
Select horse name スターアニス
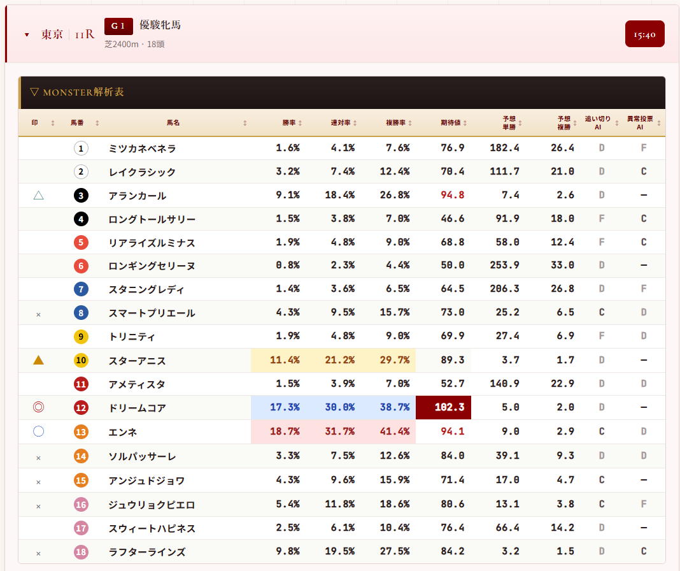pos(138,361)
